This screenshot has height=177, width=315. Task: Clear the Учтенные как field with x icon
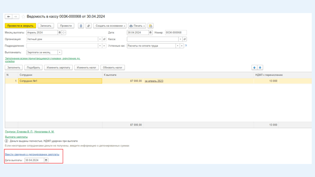[x=182, y=46]
